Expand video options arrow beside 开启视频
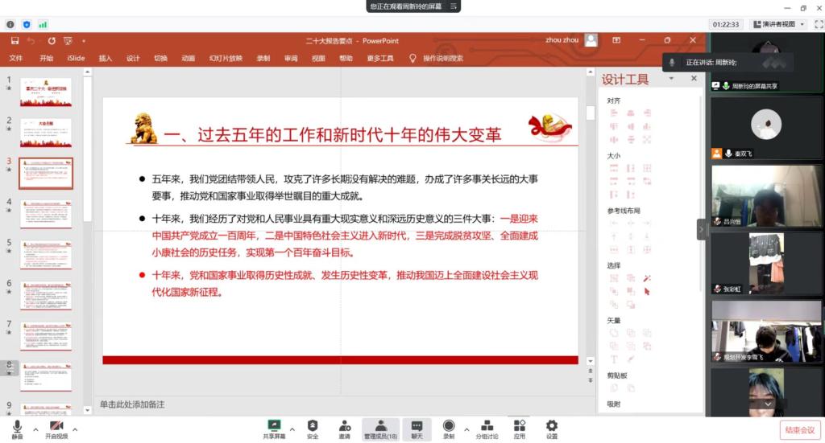The width and height of the screenshot is (825, 443). (75, 428)
